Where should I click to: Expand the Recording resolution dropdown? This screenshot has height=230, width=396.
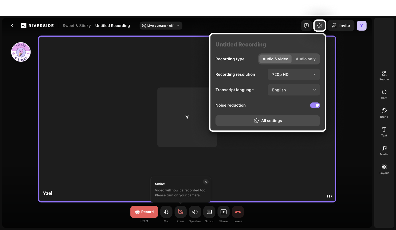pos(294,74)
